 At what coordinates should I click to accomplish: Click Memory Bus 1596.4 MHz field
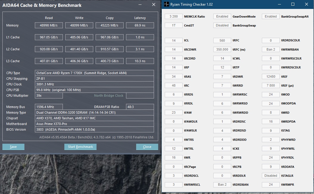coord(49,107)
